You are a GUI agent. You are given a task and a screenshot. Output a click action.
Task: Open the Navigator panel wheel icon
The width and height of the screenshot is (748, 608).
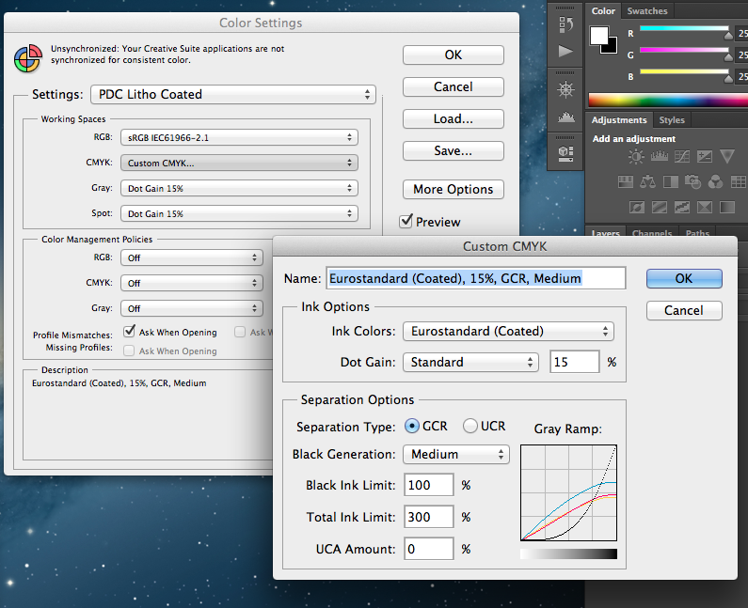click(x=565, y=90)
